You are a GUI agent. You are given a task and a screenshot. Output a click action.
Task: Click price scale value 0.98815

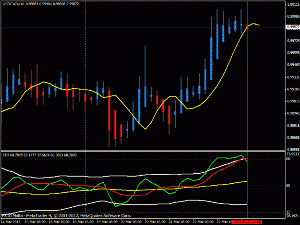click(293, 126)
